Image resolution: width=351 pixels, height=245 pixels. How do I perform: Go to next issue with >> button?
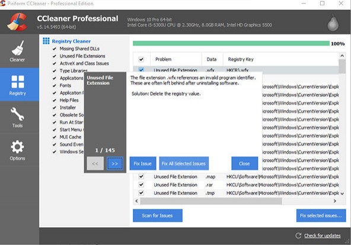tap(114, 163)
